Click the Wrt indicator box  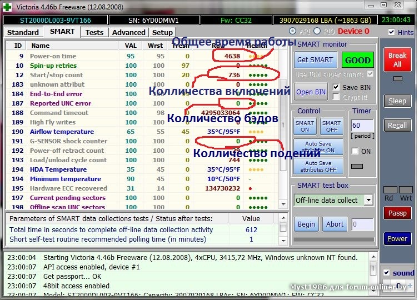tap(406, 189)
